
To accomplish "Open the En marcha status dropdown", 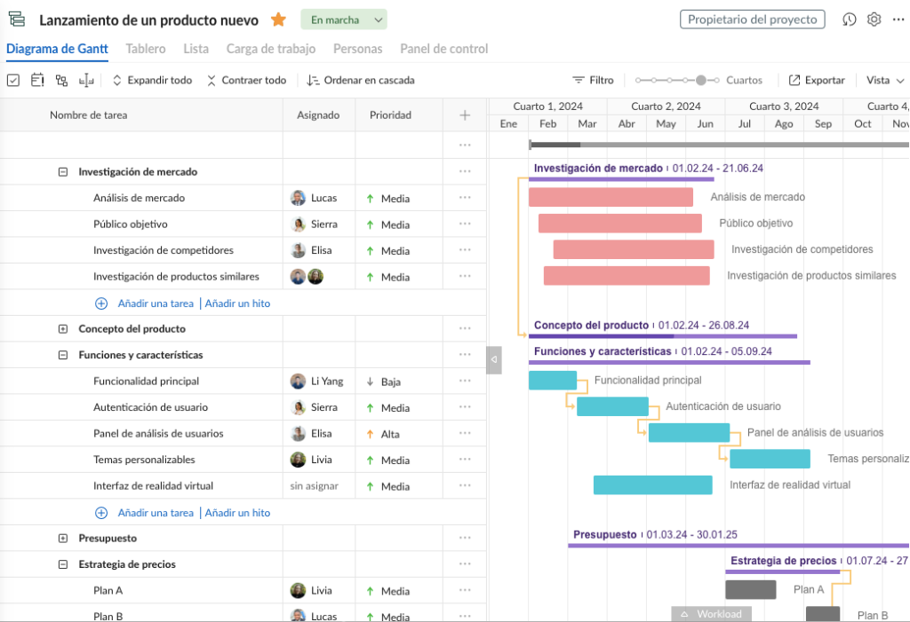I will tap(343, 20).
